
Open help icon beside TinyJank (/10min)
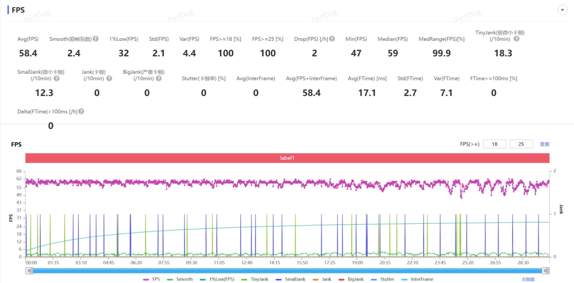pyautogui.click(x=516, y=39)
